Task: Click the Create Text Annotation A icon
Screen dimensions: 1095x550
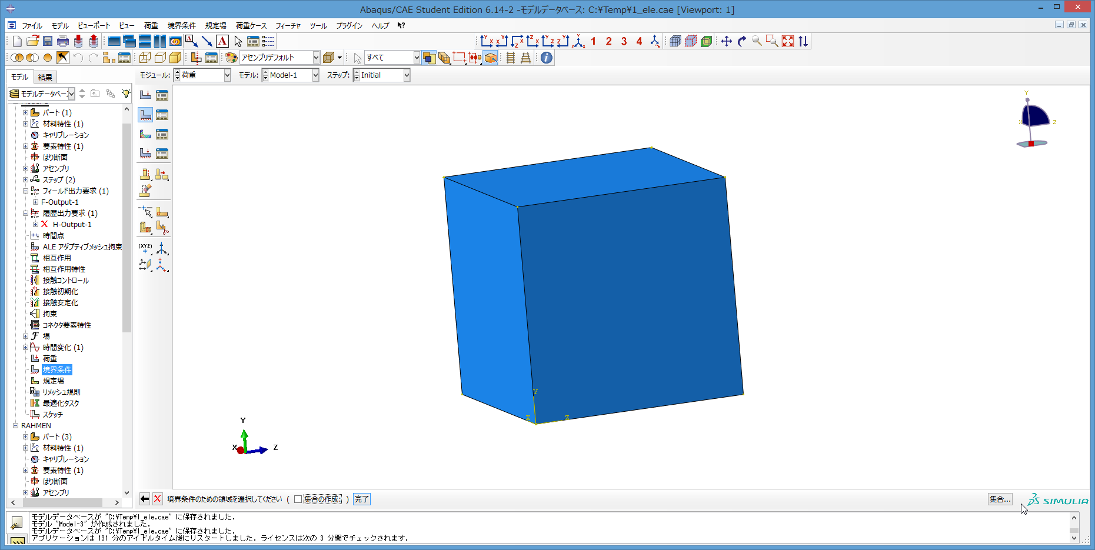Action: tap(222, 41)
